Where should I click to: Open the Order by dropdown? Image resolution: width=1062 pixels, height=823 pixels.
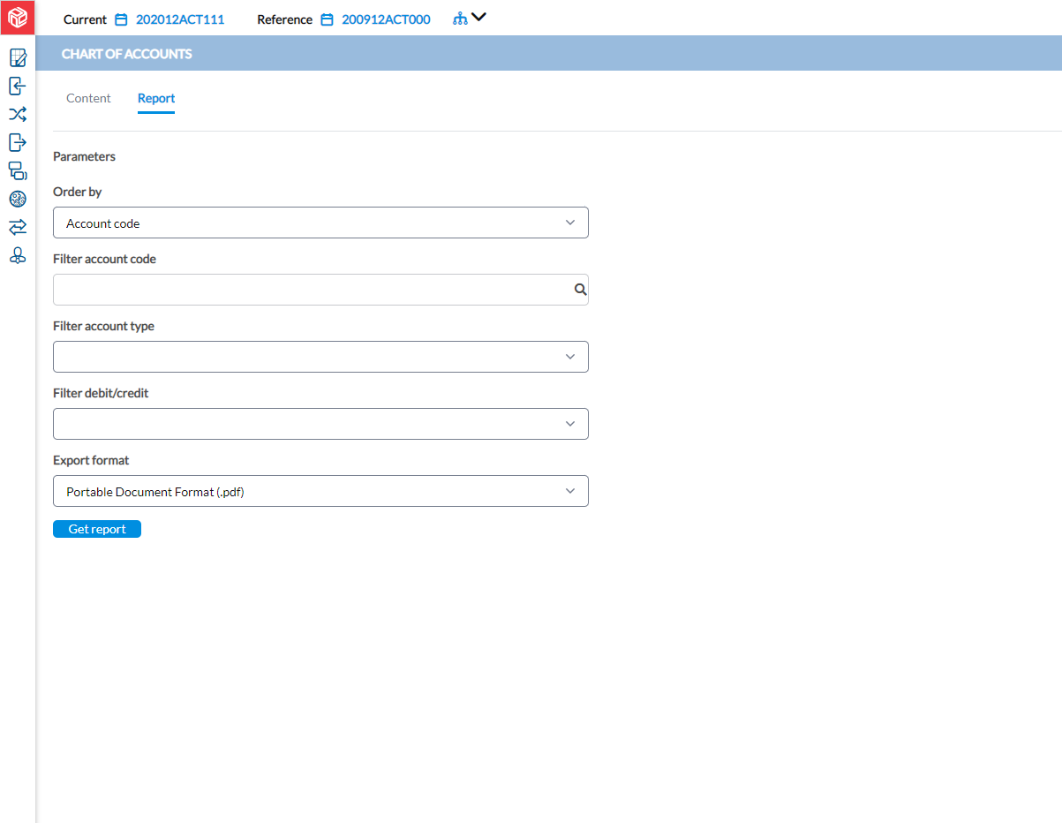[320, 223]
